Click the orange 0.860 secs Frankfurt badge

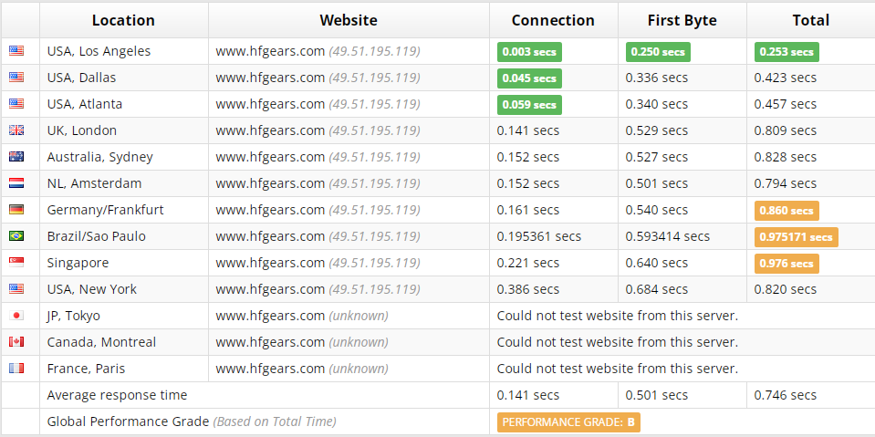tap(786, 211)
